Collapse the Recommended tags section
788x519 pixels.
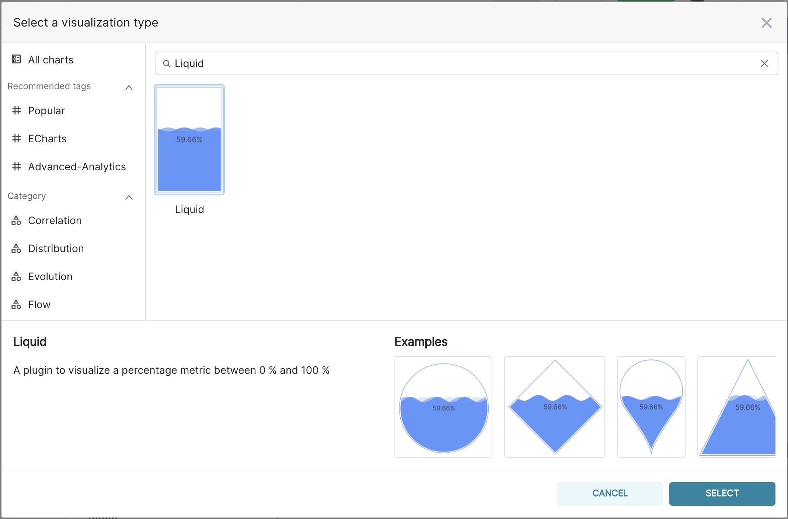click(x=129, y=87)
